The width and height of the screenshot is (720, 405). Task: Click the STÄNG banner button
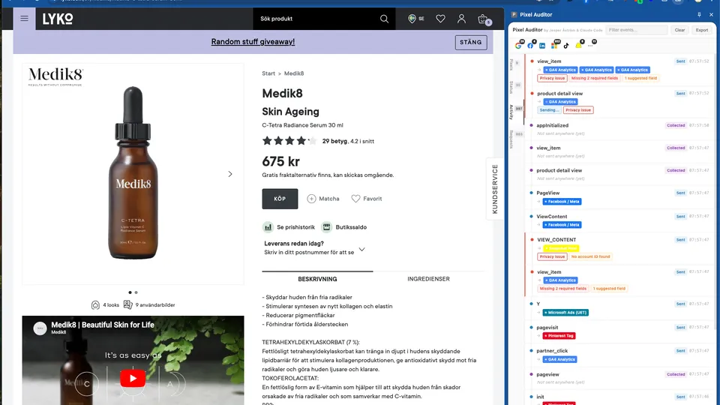coord(471,42)
